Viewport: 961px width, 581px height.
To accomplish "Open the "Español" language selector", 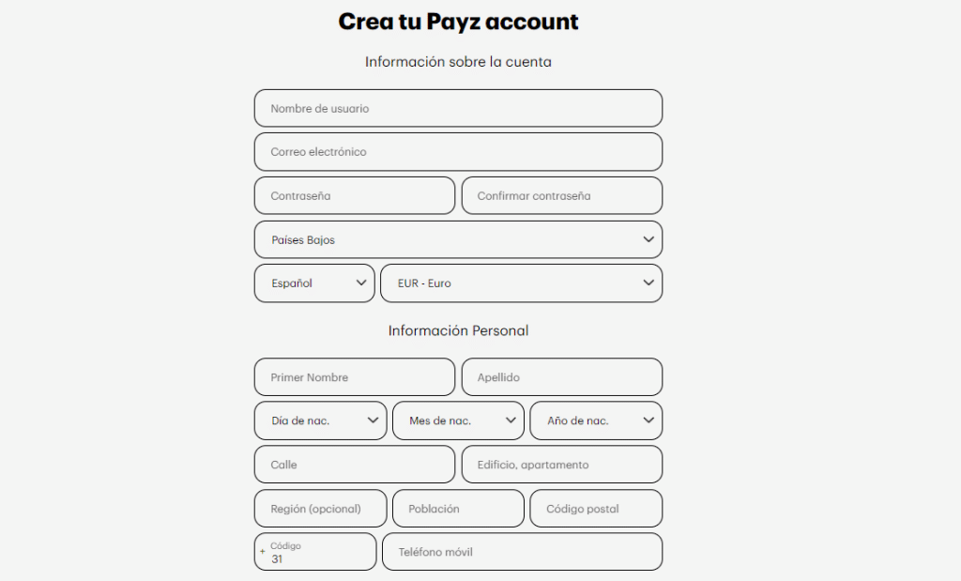I will [313, 283].
